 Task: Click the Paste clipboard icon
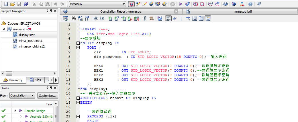pyautogui.click(x=47, y=4)
